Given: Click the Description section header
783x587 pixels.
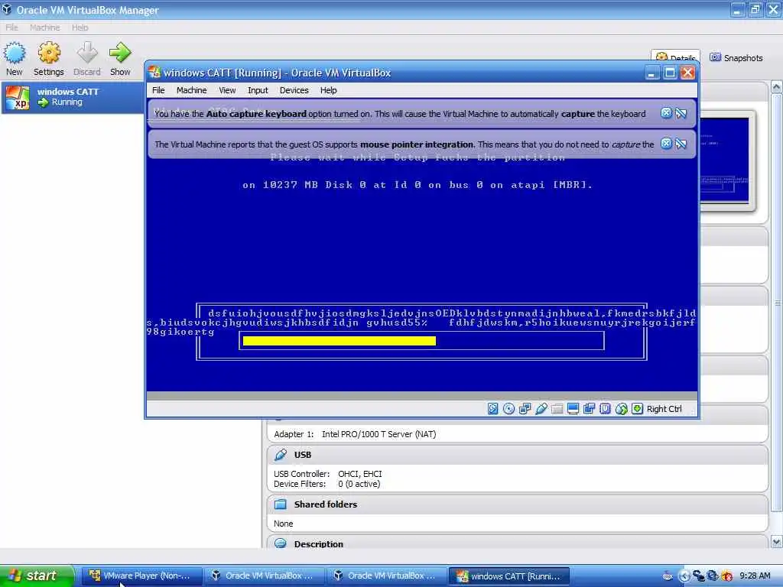Looking at the screenshot, I should (x=518, y=543).
